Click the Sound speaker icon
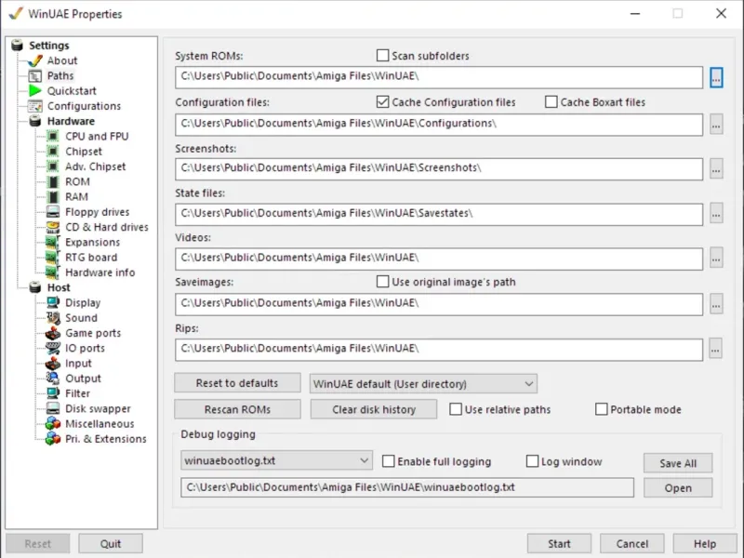744x558 pixels. coord(53,318)
